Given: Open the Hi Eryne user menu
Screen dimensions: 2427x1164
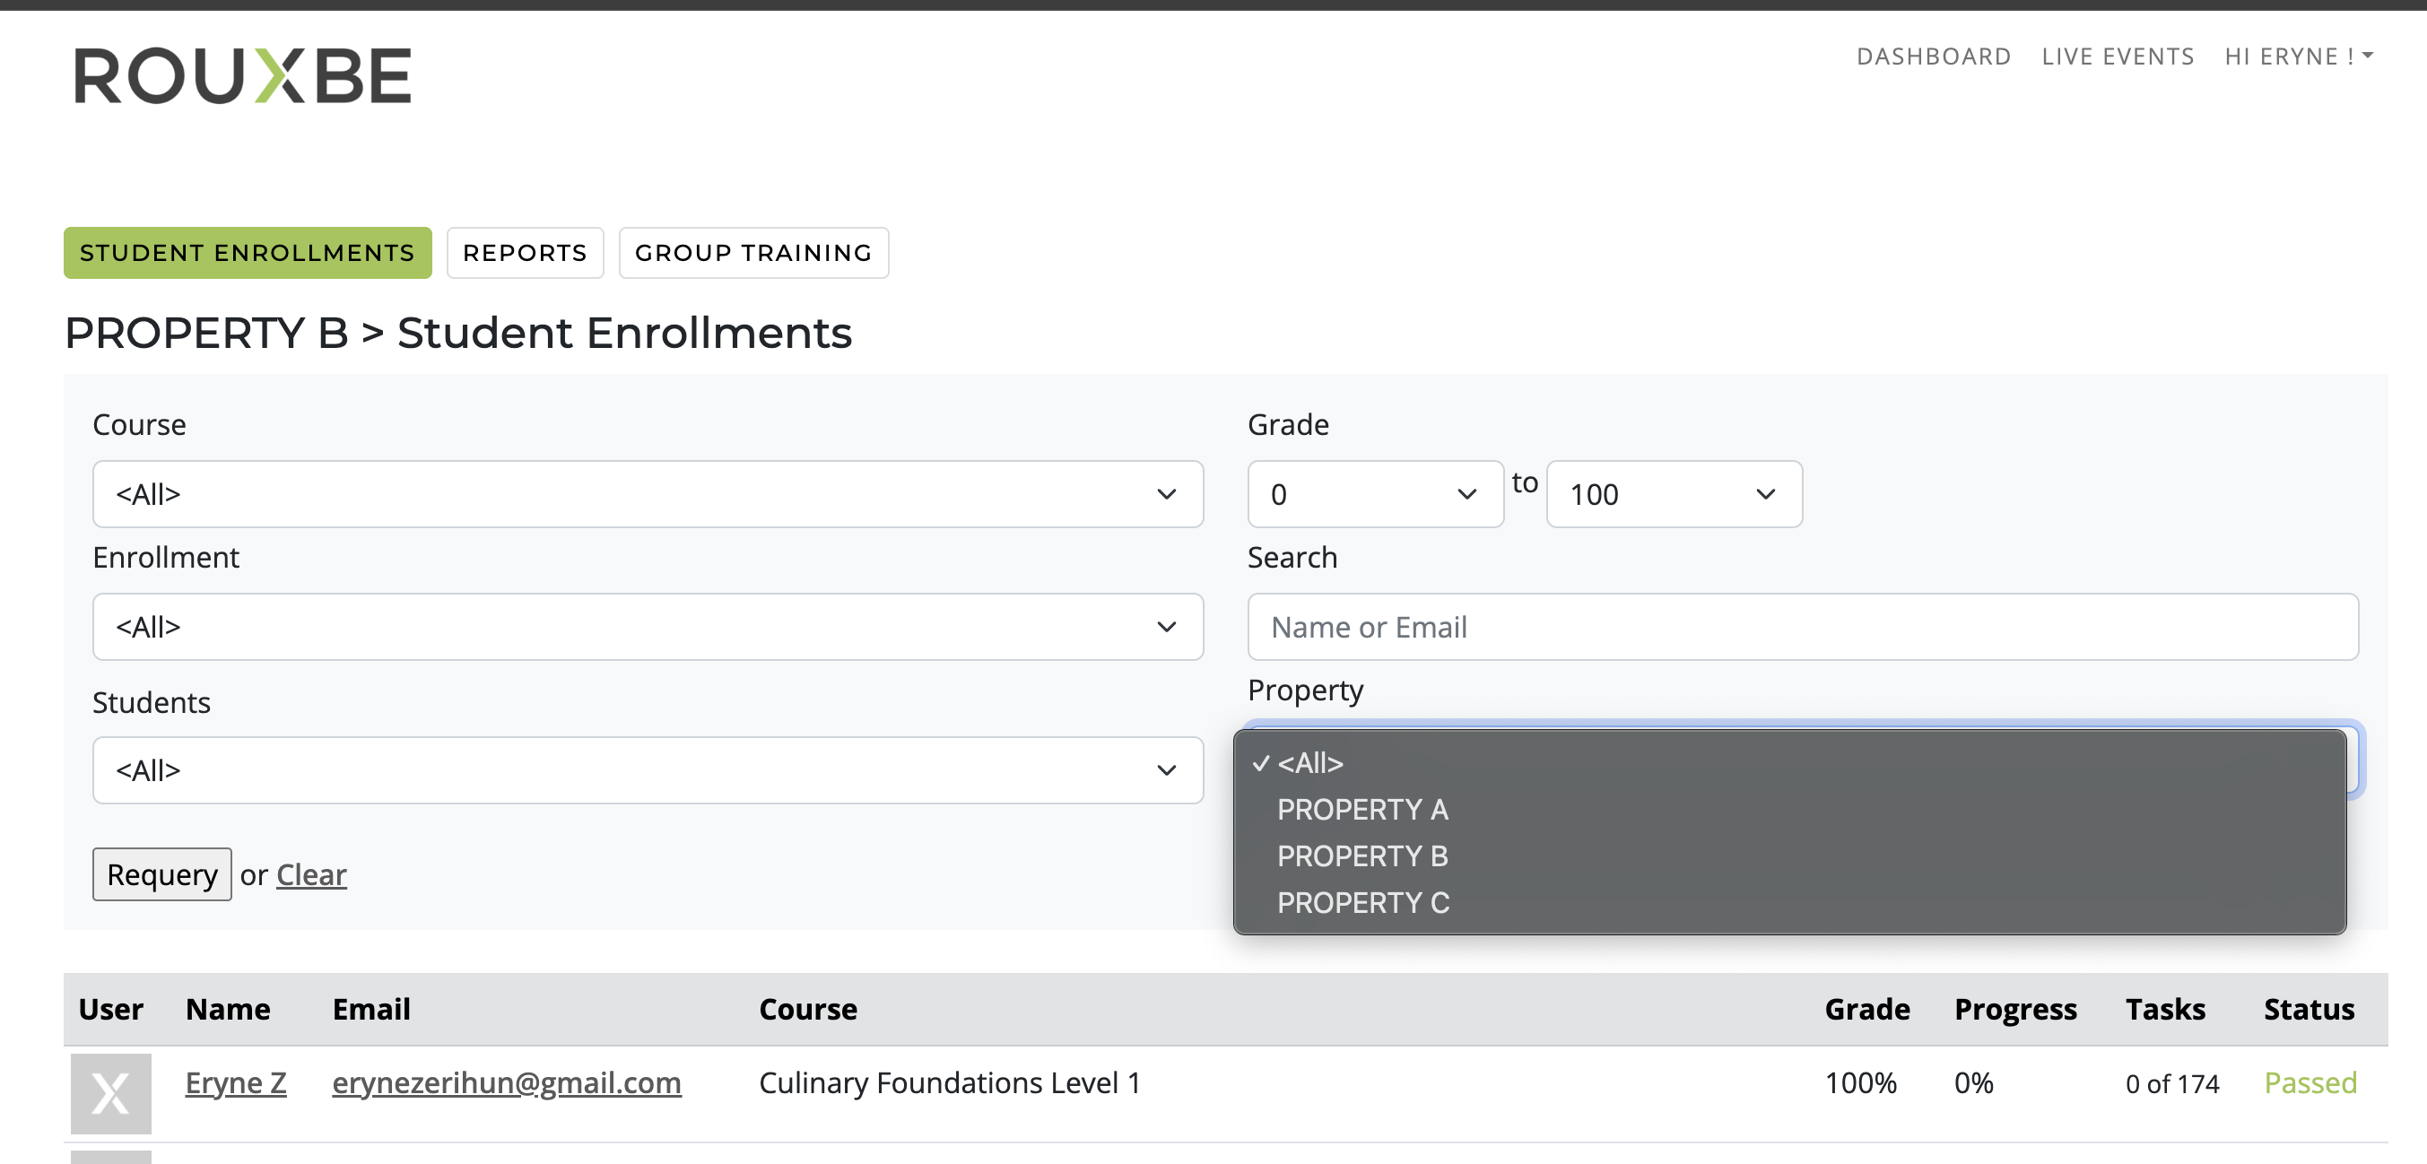Looking at the screenshot, I should (2298, 56).
